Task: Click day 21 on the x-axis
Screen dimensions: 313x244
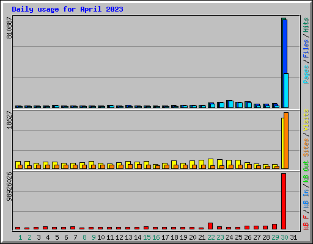Action: (x=202, y=237)
